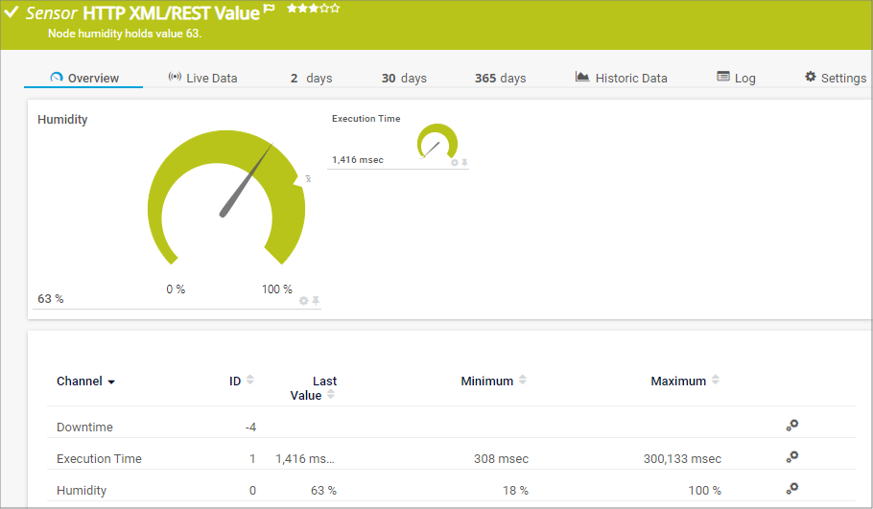873x509 pixels.
Task: Set priority to five stars
Action: (335, 8)
